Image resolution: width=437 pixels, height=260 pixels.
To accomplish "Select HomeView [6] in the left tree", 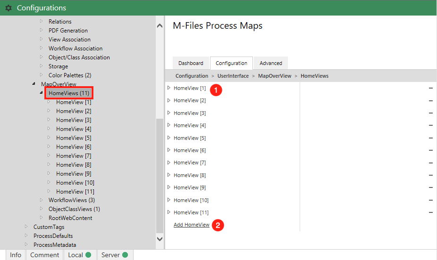I will (x=74, y=147).
